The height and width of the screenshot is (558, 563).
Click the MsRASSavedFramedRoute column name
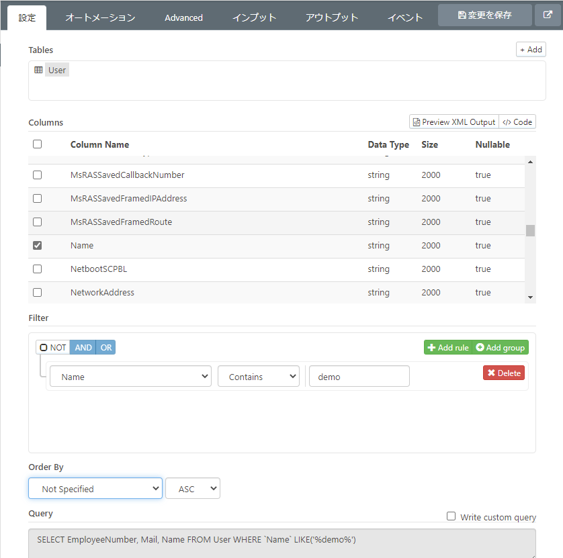coord(121,222)
